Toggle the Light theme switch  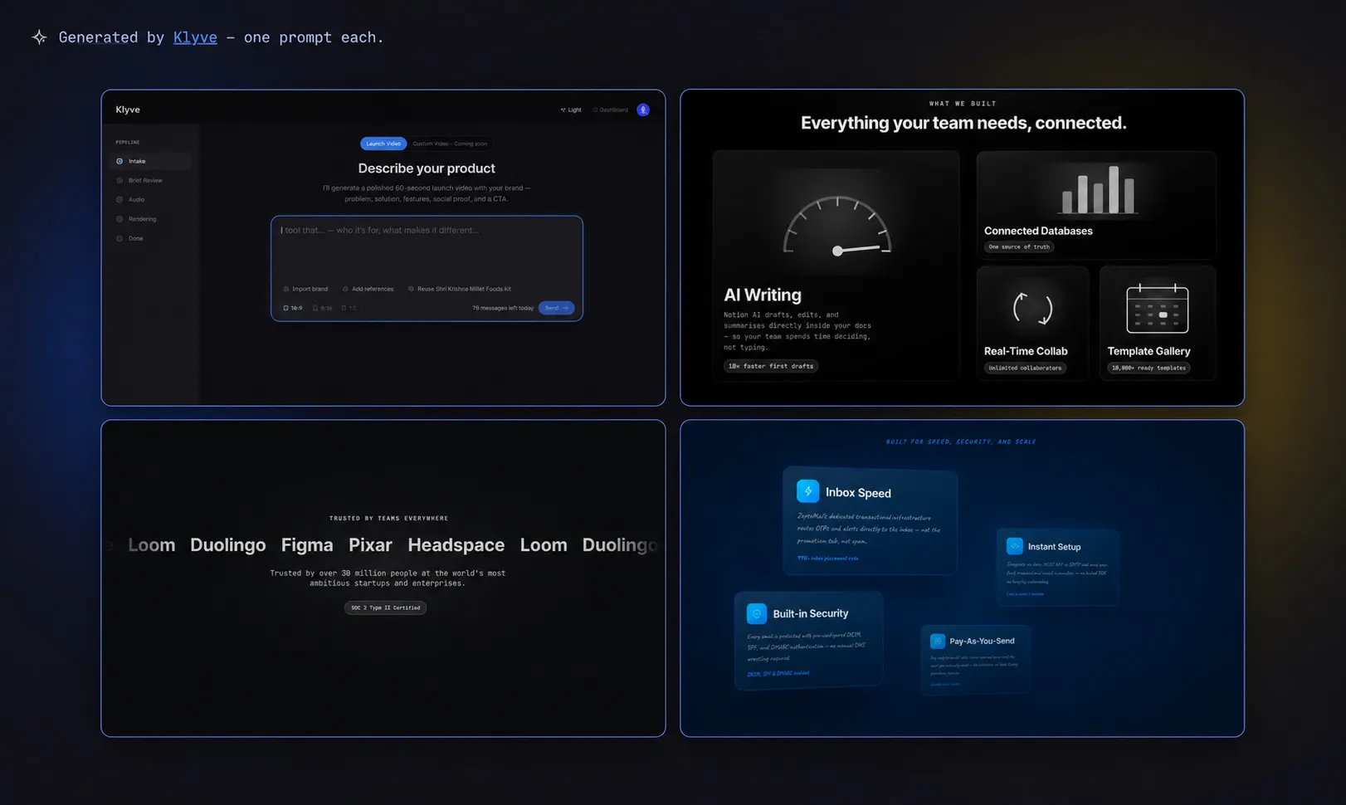571,110
